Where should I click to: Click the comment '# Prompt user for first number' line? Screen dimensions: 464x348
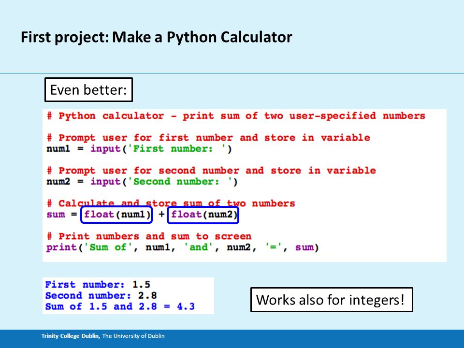(208, 138)
